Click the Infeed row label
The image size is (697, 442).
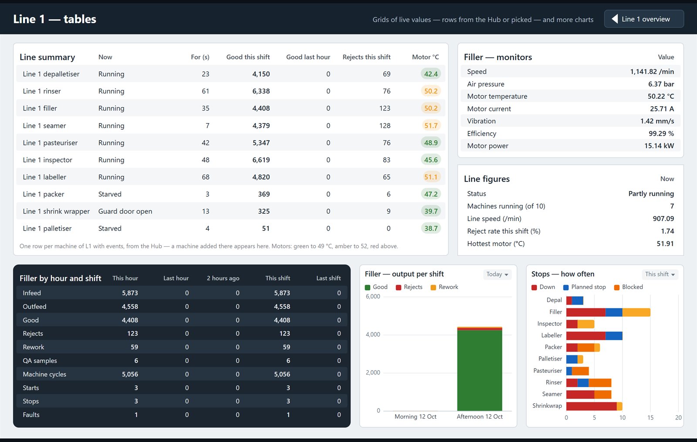coord(32,293)
